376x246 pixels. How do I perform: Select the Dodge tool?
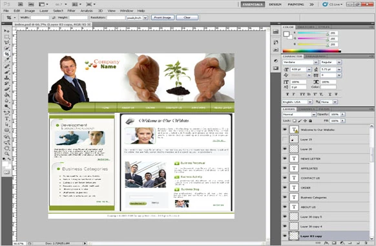pyautogui.click(x=6, y=106)
